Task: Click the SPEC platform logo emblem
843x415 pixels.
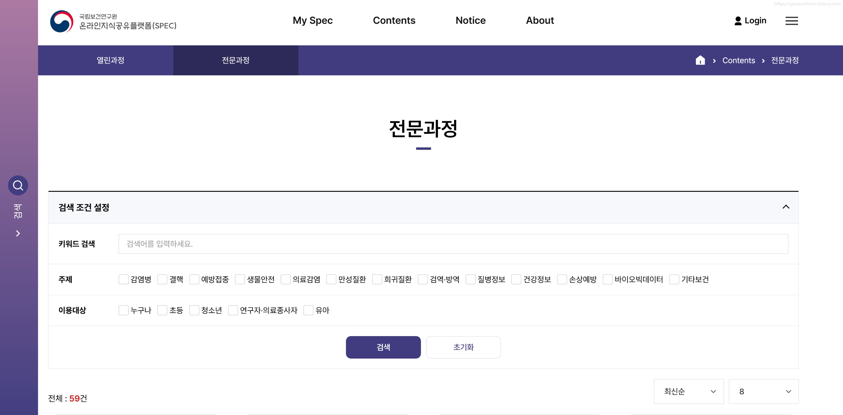Action: pyautogui.click(x=62, y=21)
